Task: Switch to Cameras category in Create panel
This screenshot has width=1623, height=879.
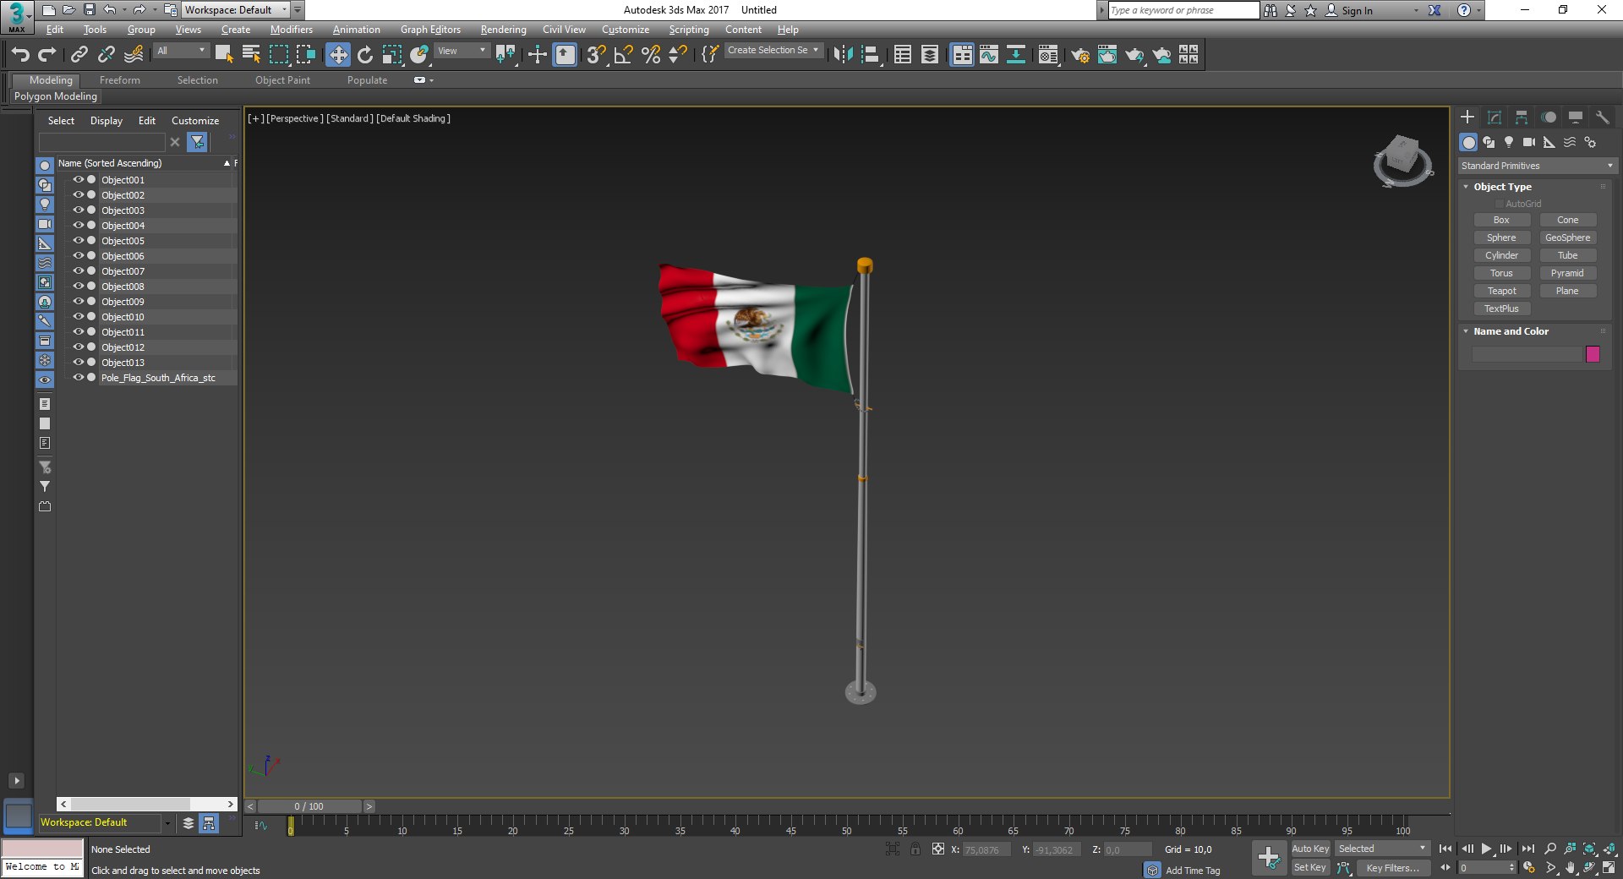Action: click(1529, 142)
